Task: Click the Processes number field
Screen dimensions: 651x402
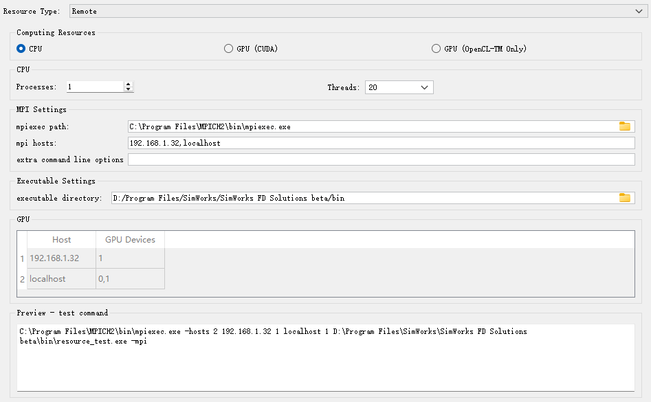Action: (95, 87)
